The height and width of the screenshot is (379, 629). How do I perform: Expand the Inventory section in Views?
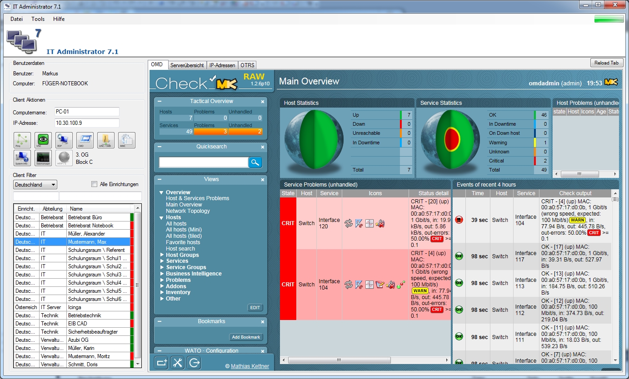tap(162, 292)
